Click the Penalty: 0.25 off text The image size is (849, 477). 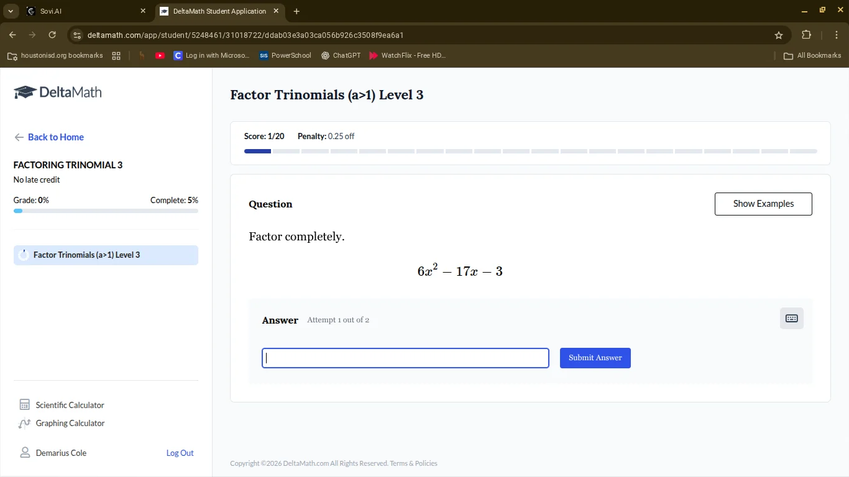326,136
